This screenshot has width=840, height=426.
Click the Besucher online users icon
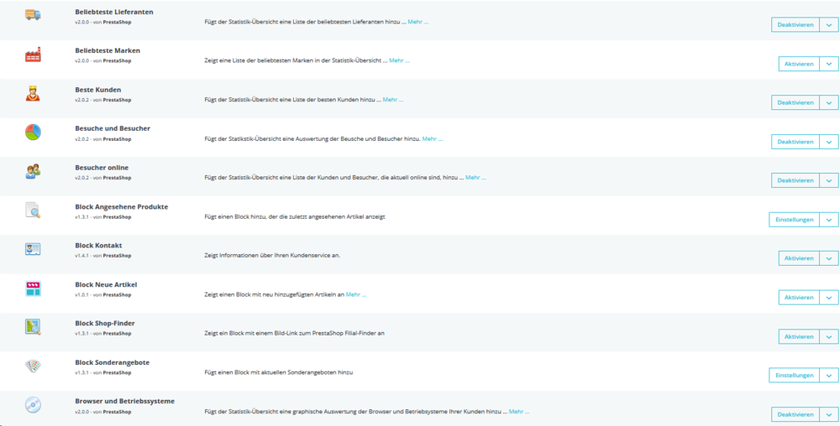[33, 171]
